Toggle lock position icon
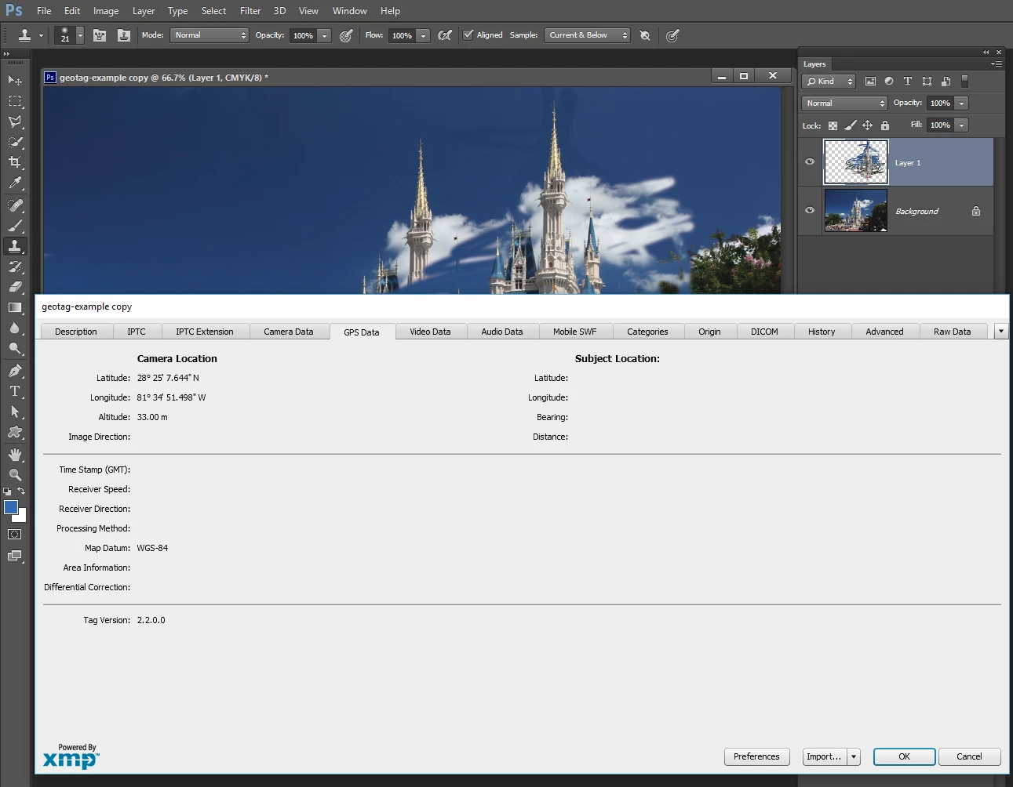 (867, 125)
